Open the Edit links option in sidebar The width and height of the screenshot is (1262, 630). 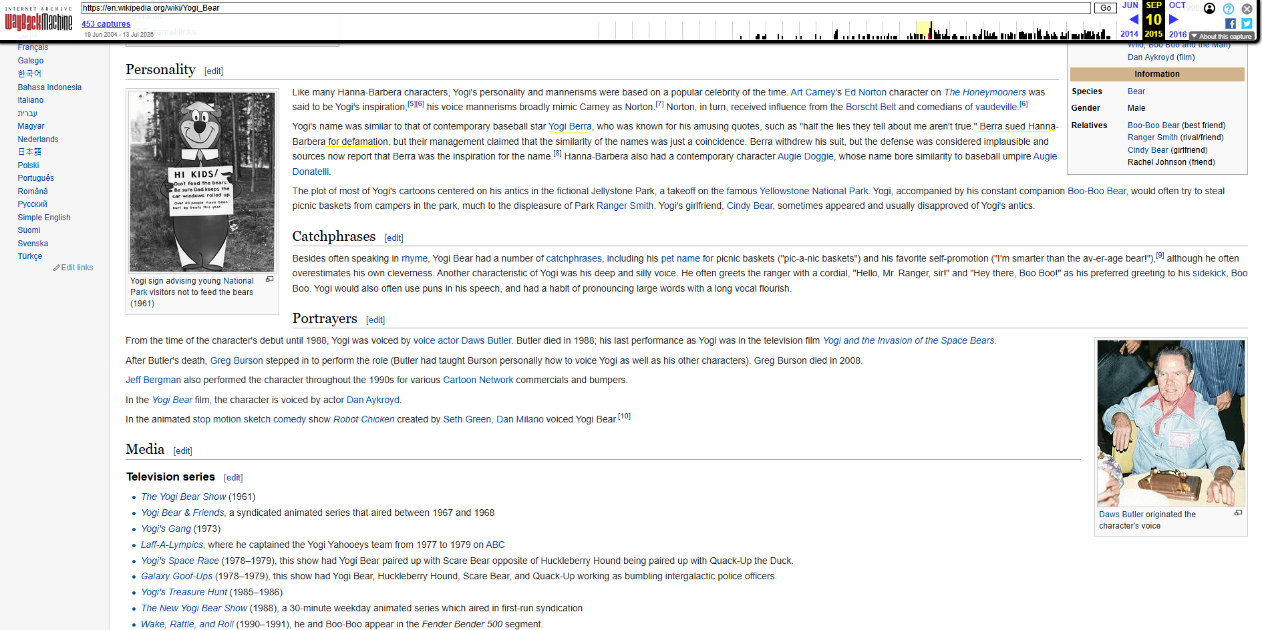pyautogui.click(x=77, y=268)
